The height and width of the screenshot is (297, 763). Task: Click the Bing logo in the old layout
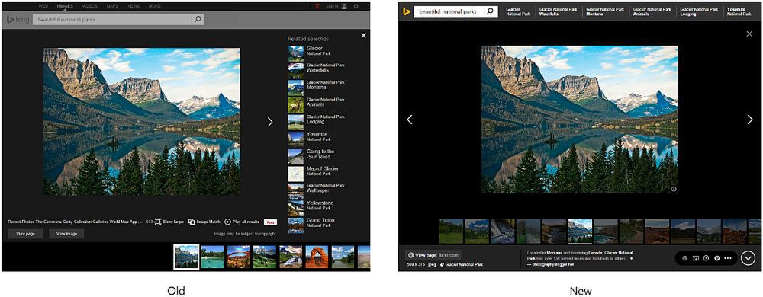coord(18,19)
